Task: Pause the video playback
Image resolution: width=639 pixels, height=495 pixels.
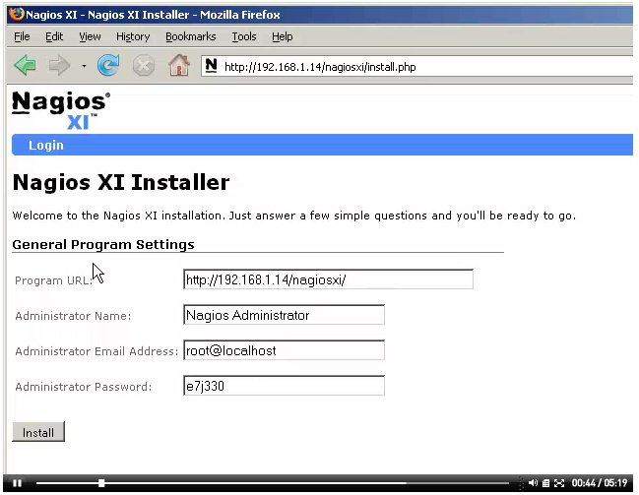Action: [x=17, y=483]
